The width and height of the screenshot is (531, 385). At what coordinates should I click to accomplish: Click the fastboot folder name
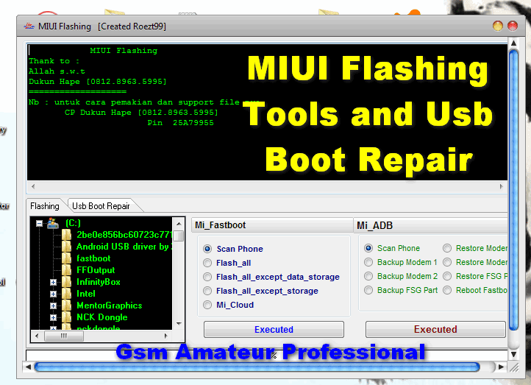point(93,258)
